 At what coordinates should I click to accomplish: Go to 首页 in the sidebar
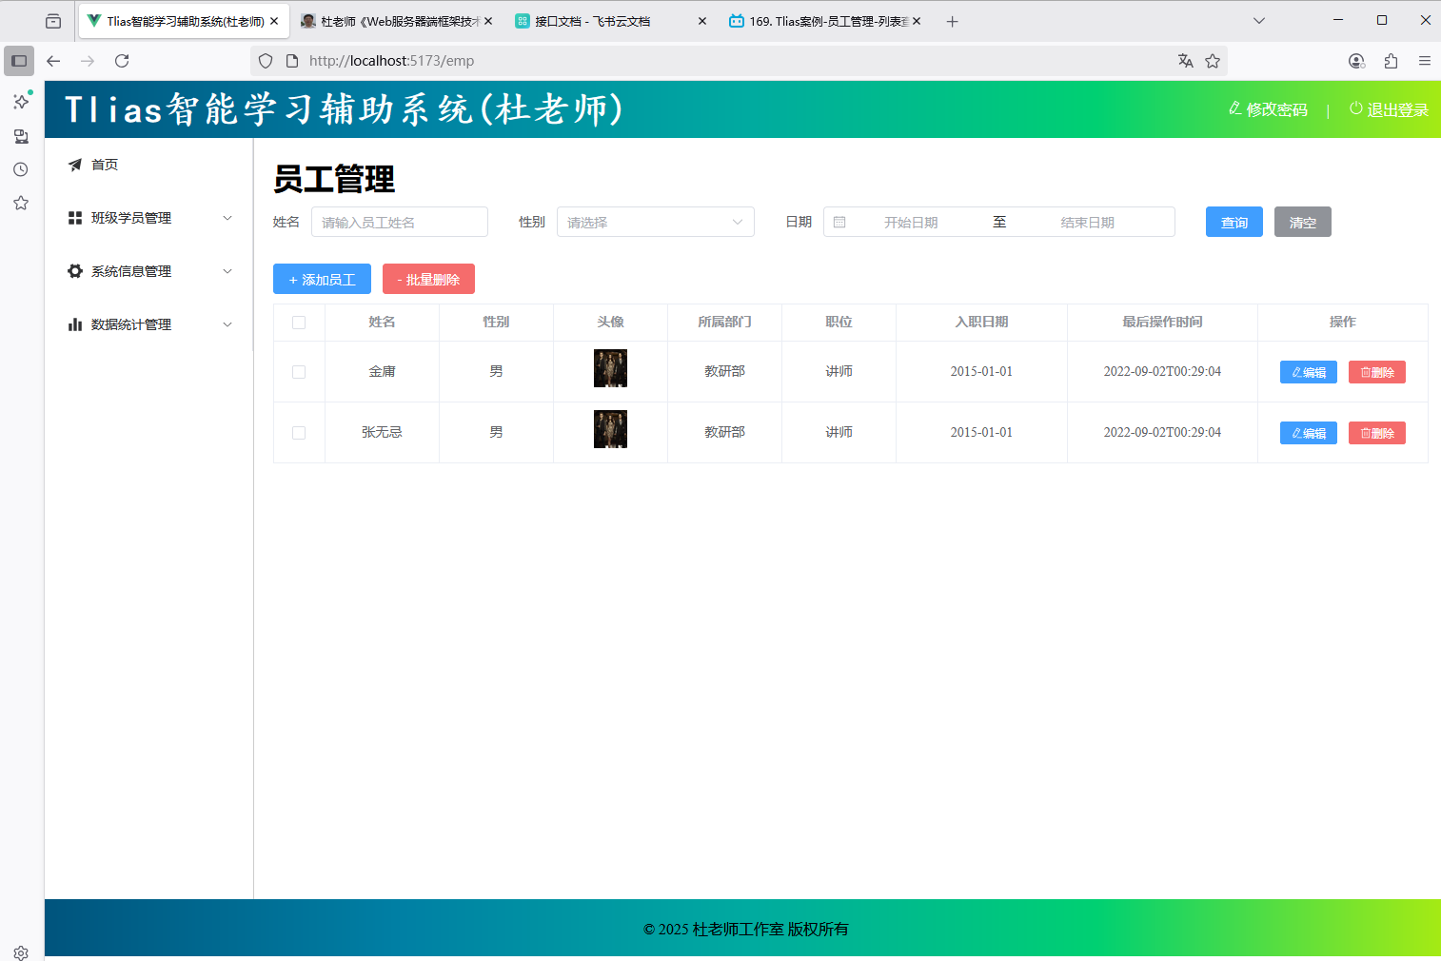click(105, 165)
